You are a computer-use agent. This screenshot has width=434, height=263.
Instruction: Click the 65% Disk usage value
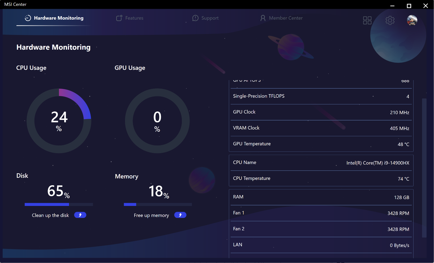pos(58,191)
